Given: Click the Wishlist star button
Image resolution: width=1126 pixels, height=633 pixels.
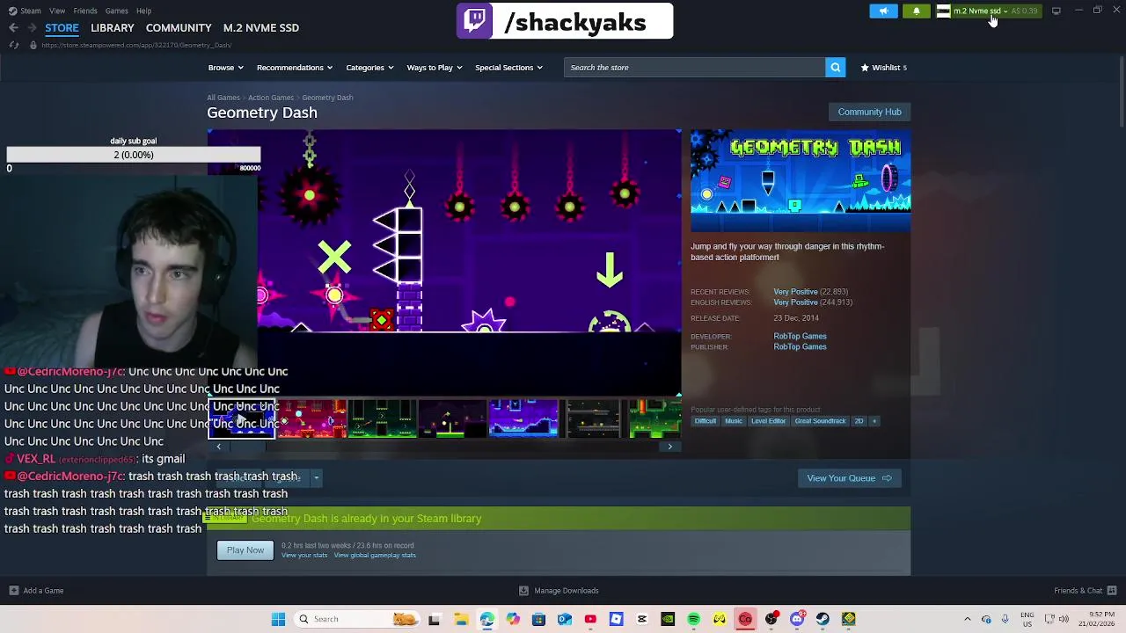Looking at the screenshot, I should pos(883,67).
